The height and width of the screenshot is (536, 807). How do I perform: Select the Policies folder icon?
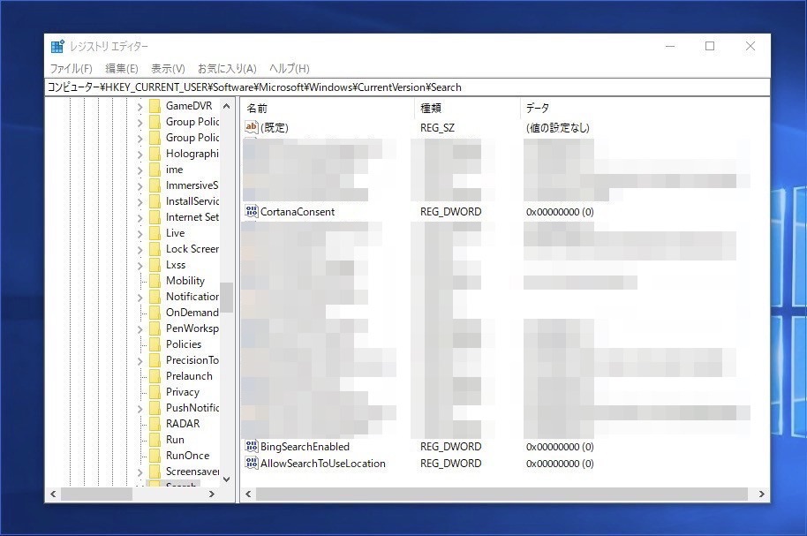pos(155,344)
